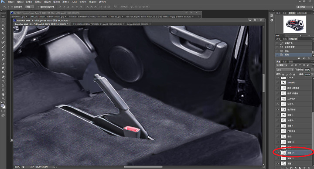The image size is (314, 169).
Task: Click the horizontal scrollbar under the canvas
Action: tap(143, 167)
